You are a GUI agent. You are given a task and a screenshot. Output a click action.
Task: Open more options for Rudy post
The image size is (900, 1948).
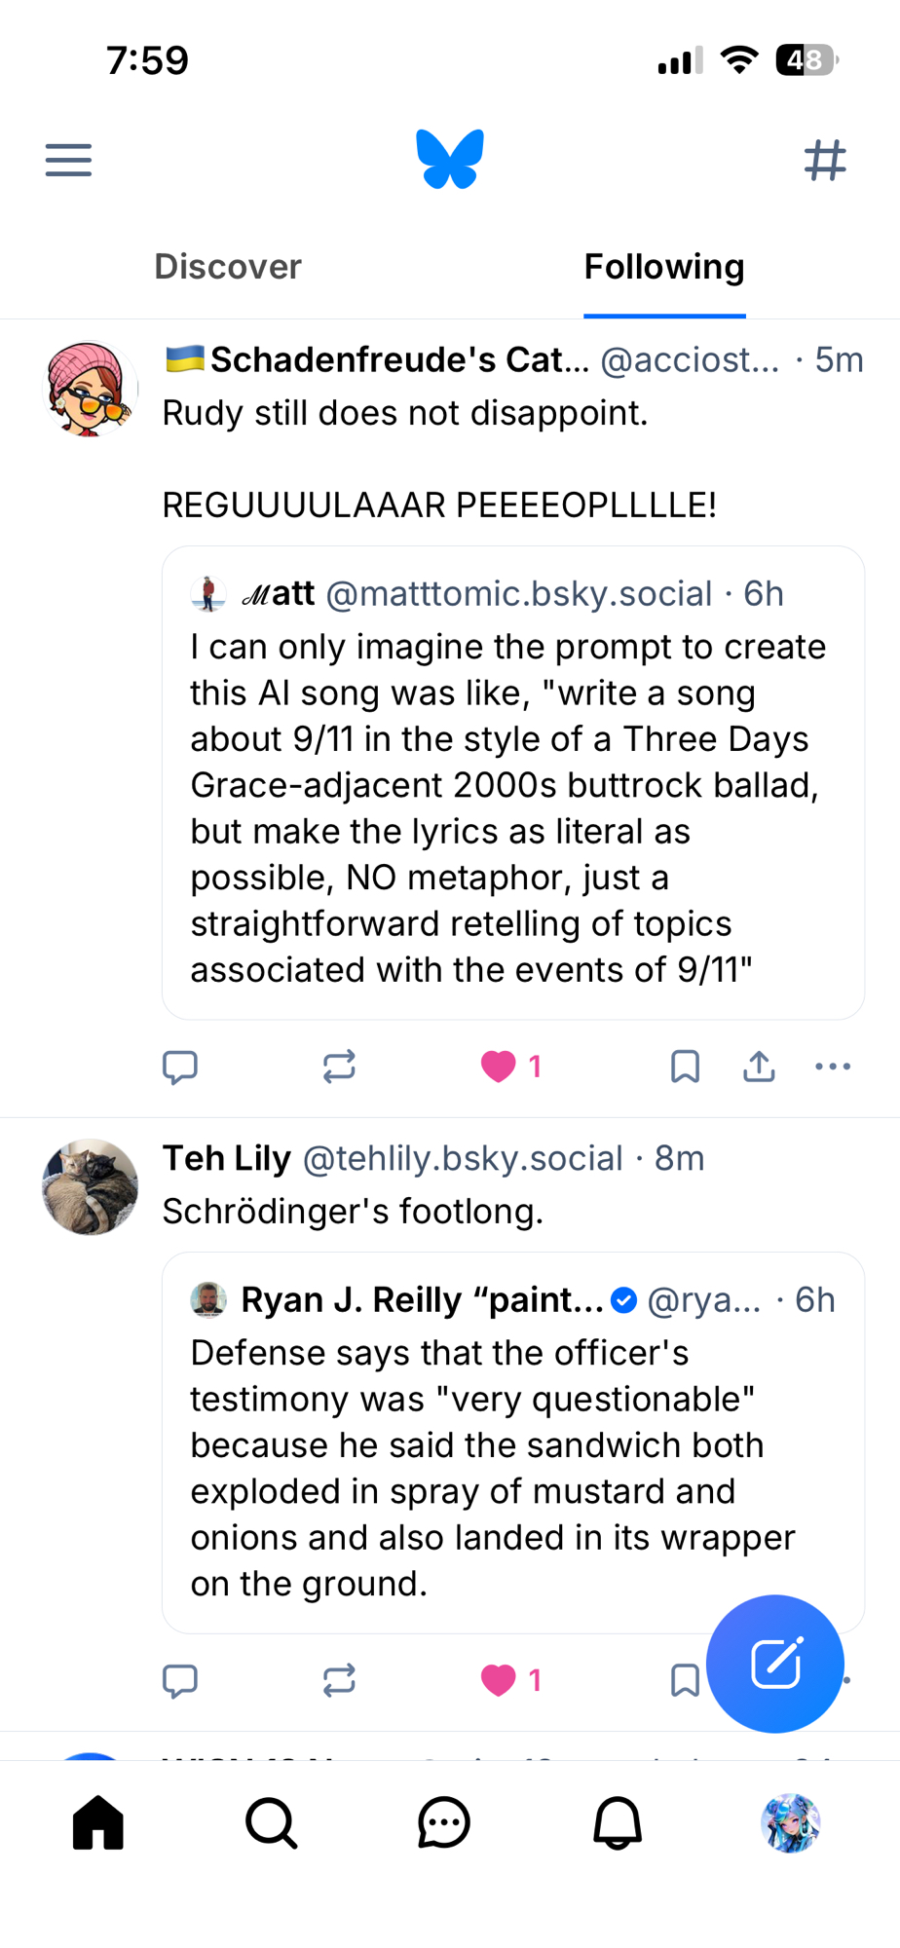[x=833, y=1067]
